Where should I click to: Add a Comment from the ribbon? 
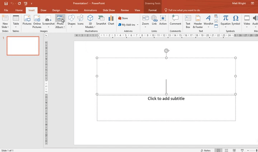[175, 20]
